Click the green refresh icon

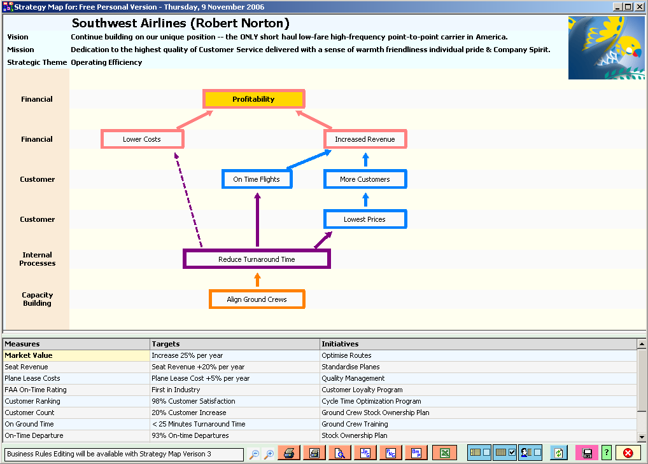coord(558,453)
